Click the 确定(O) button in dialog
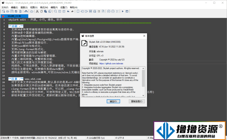Screen dimensions: 227x140 pos(113,101)
